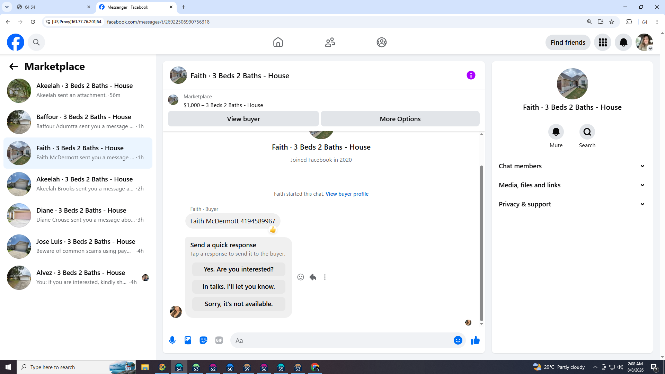Click Find friends button

[x=568, y=42]
